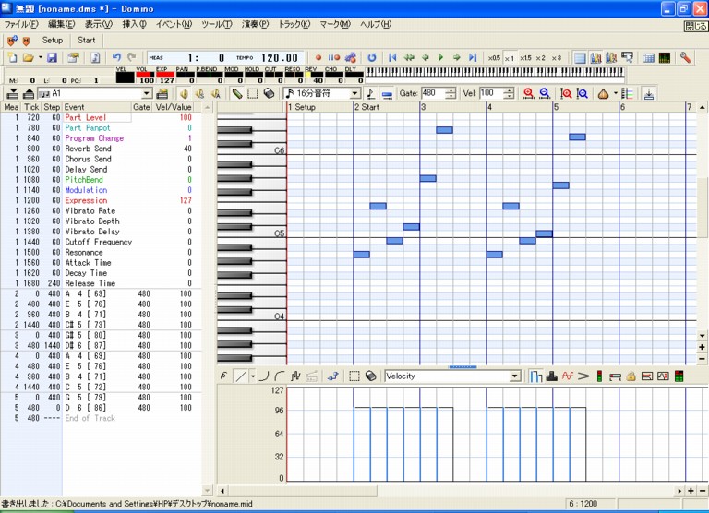The height and width of the screenshot is (513, 709).
Task: Open a file with the folder icon
Action: (x=29, y=57)
